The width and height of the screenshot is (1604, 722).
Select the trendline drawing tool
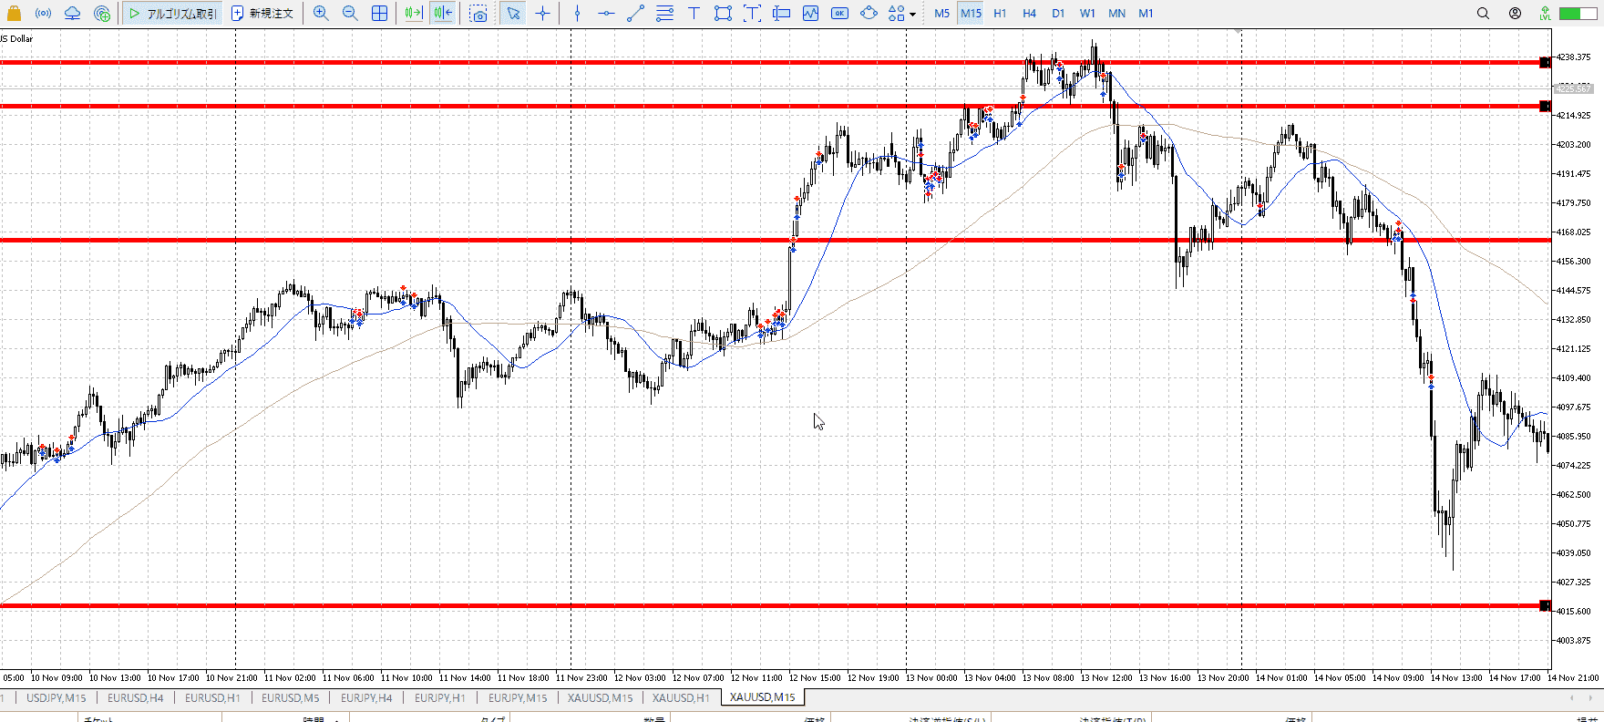pos(636,14)
